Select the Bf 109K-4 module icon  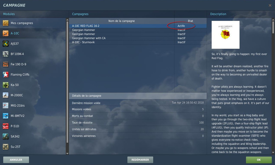pyautogui.click(x=5, y=54)
